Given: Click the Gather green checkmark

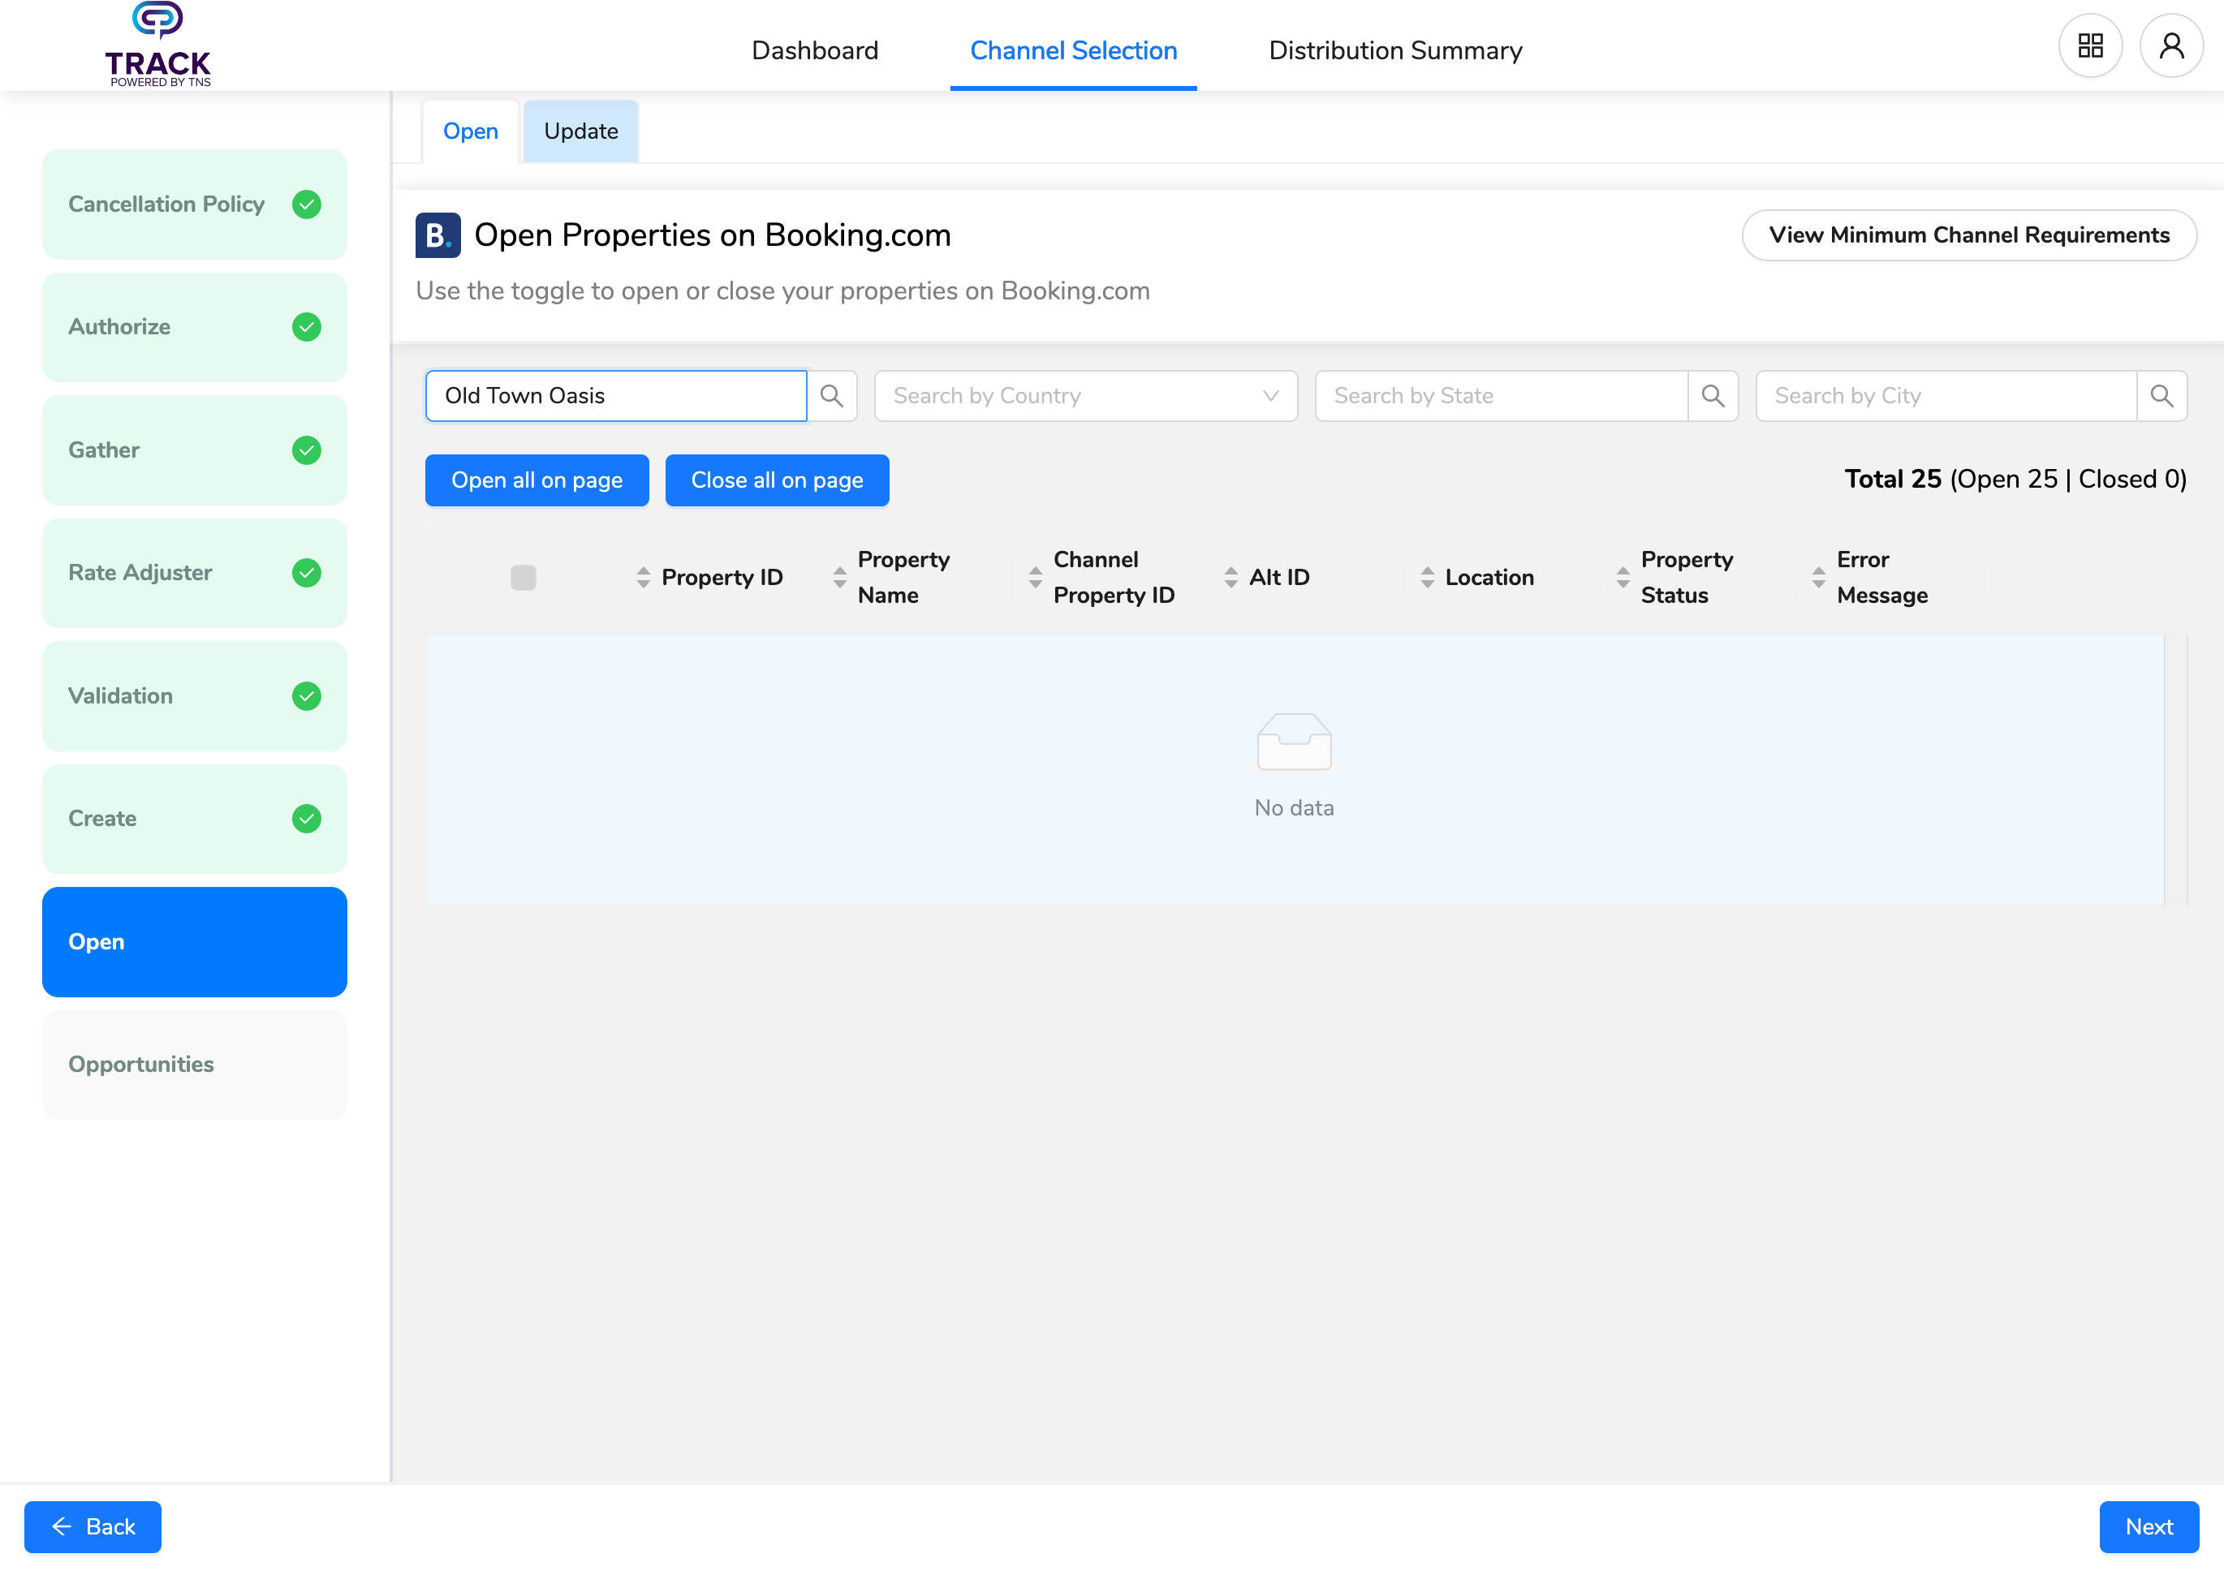Looking at the screenshot, I should pos(307,450).
